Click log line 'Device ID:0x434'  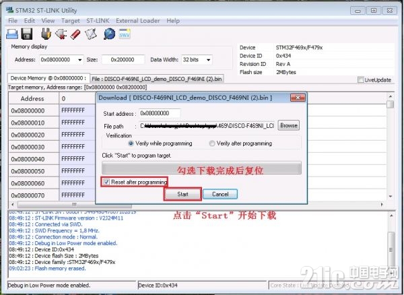(42, 250)
